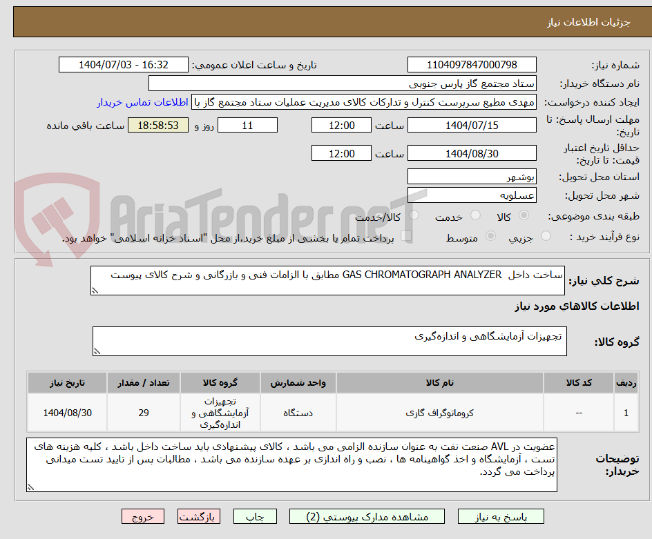Select the کالا/خدمت radio button
652x539 pixels.
[414, 215]
